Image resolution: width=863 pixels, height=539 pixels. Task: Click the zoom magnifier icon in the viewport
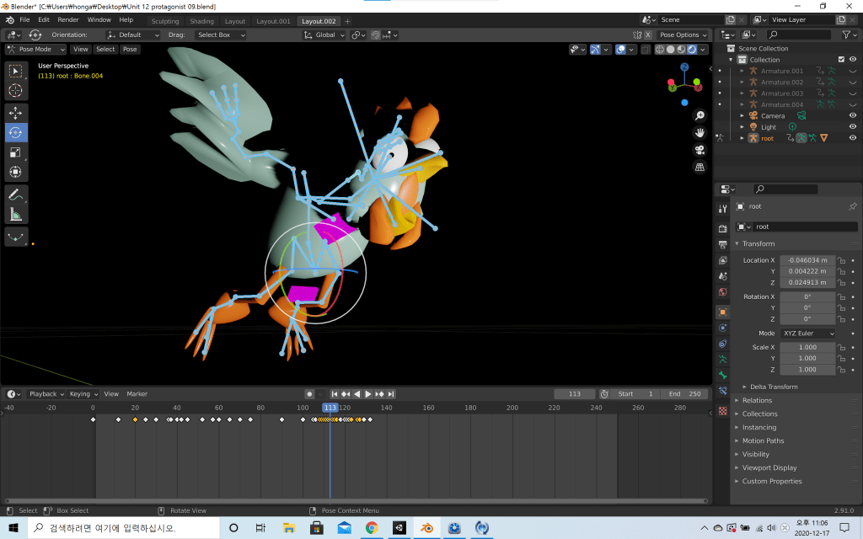[x=700, y=115]
